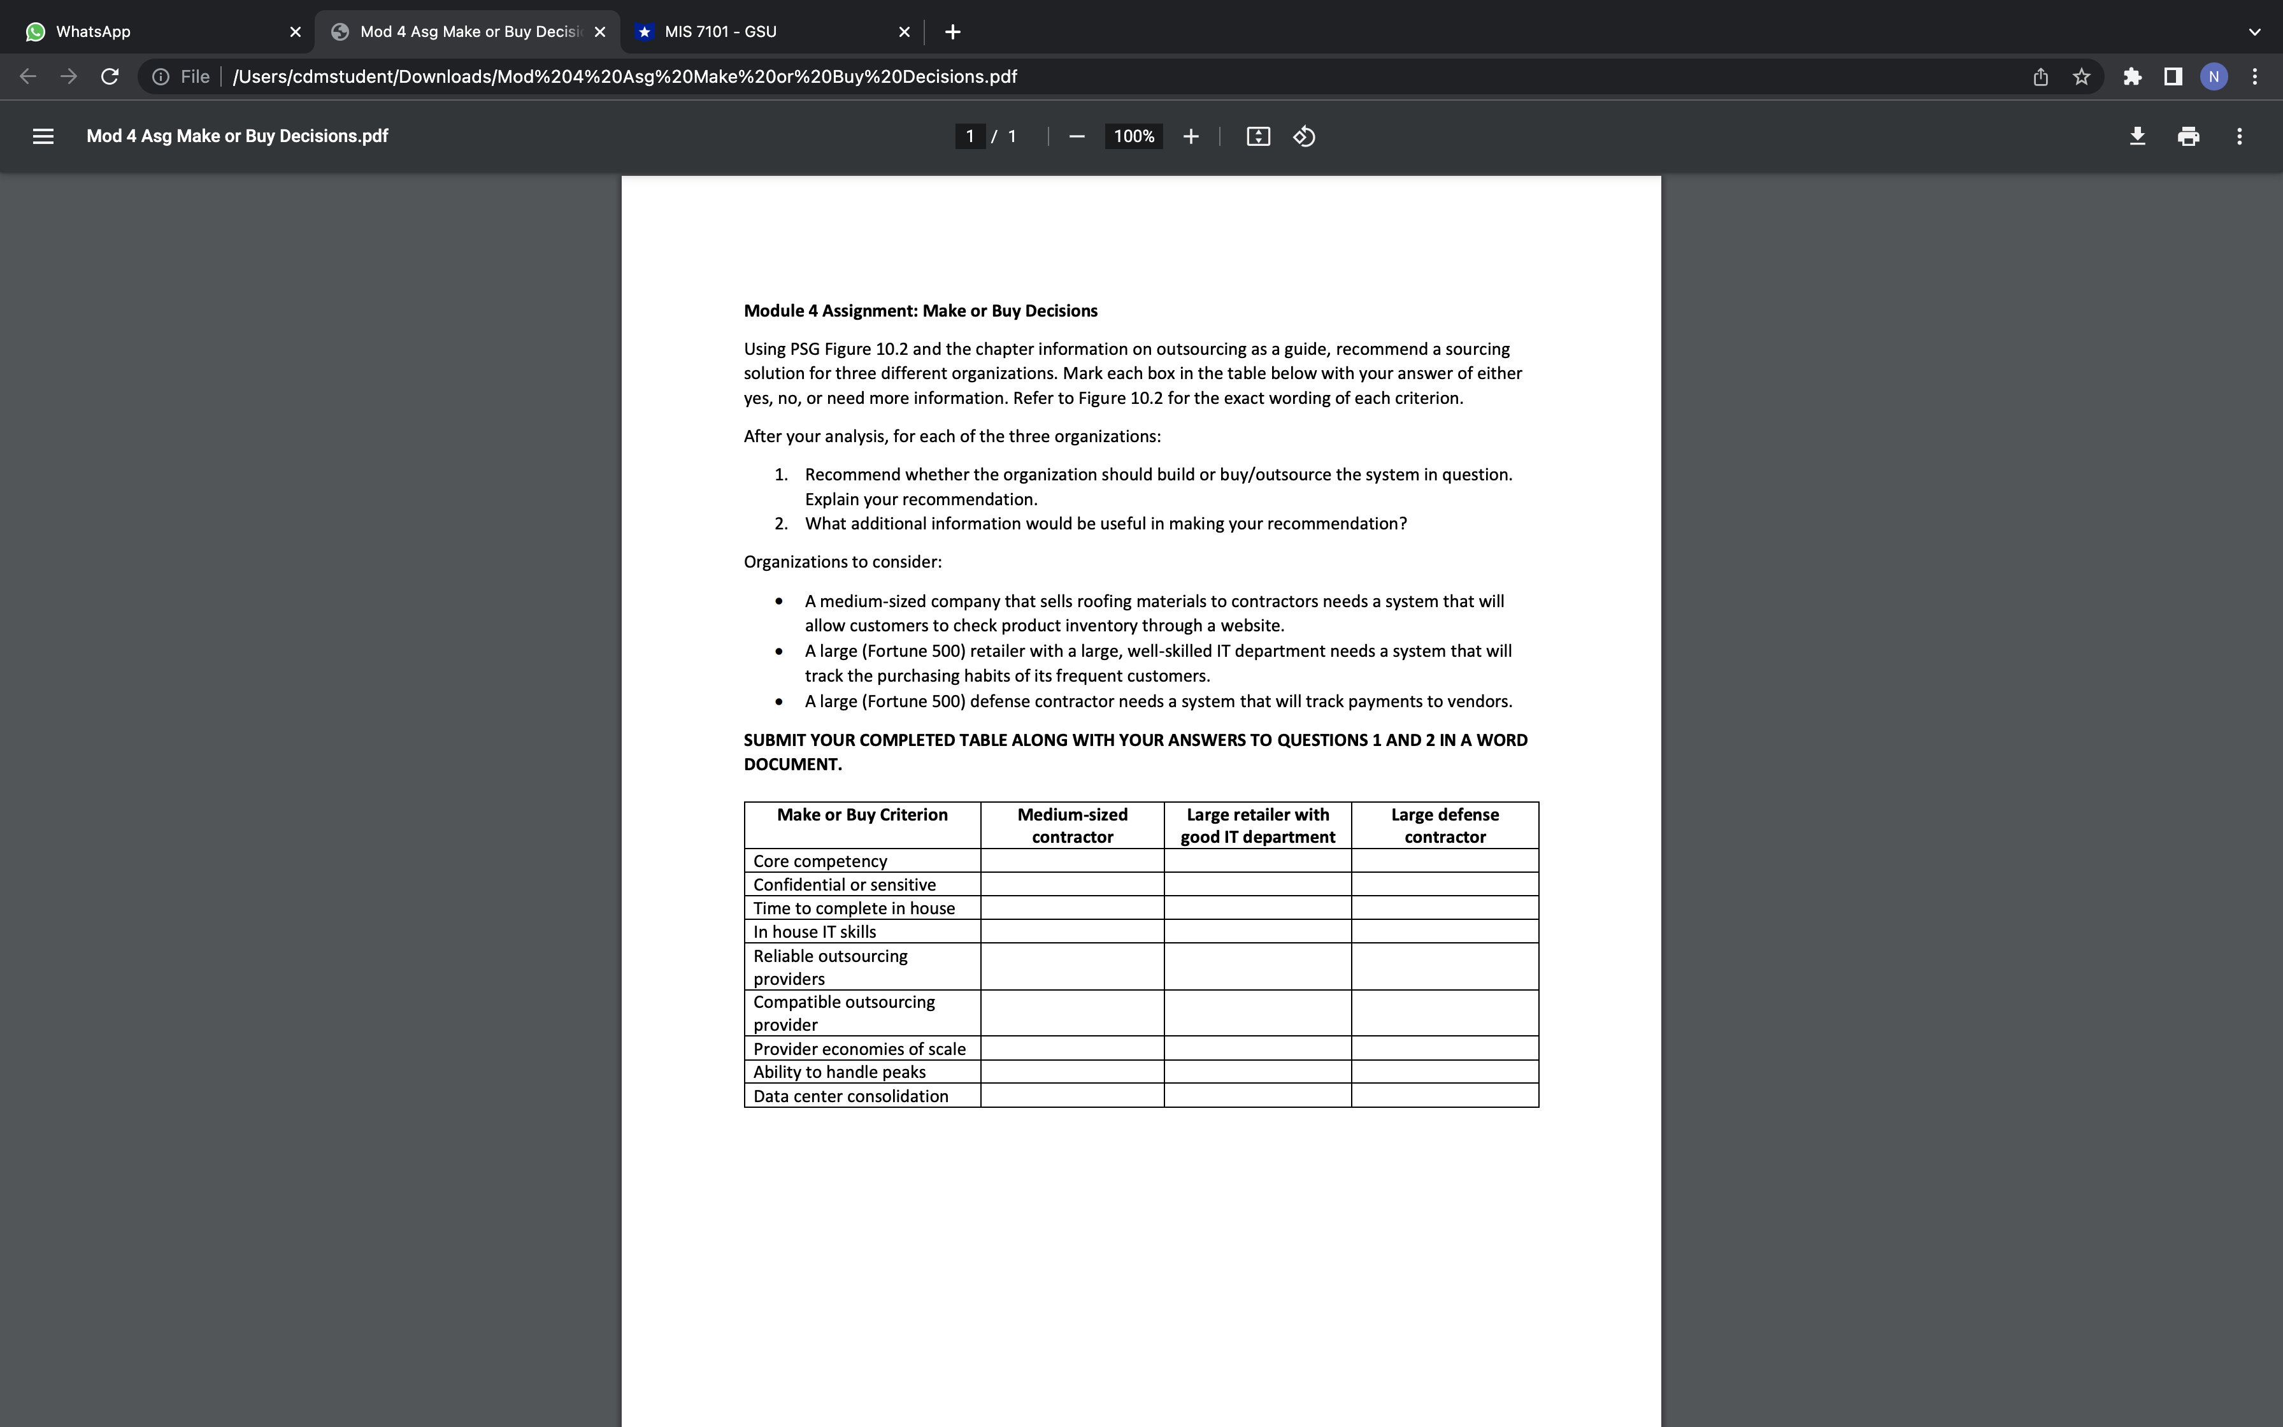Click the reload page icon

pos(110,76)
